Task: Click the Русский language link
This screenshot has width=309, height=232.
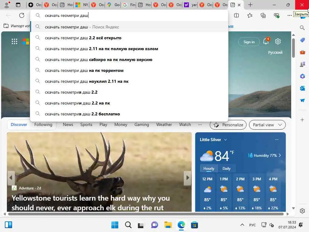Action: [x=275, y=53]
